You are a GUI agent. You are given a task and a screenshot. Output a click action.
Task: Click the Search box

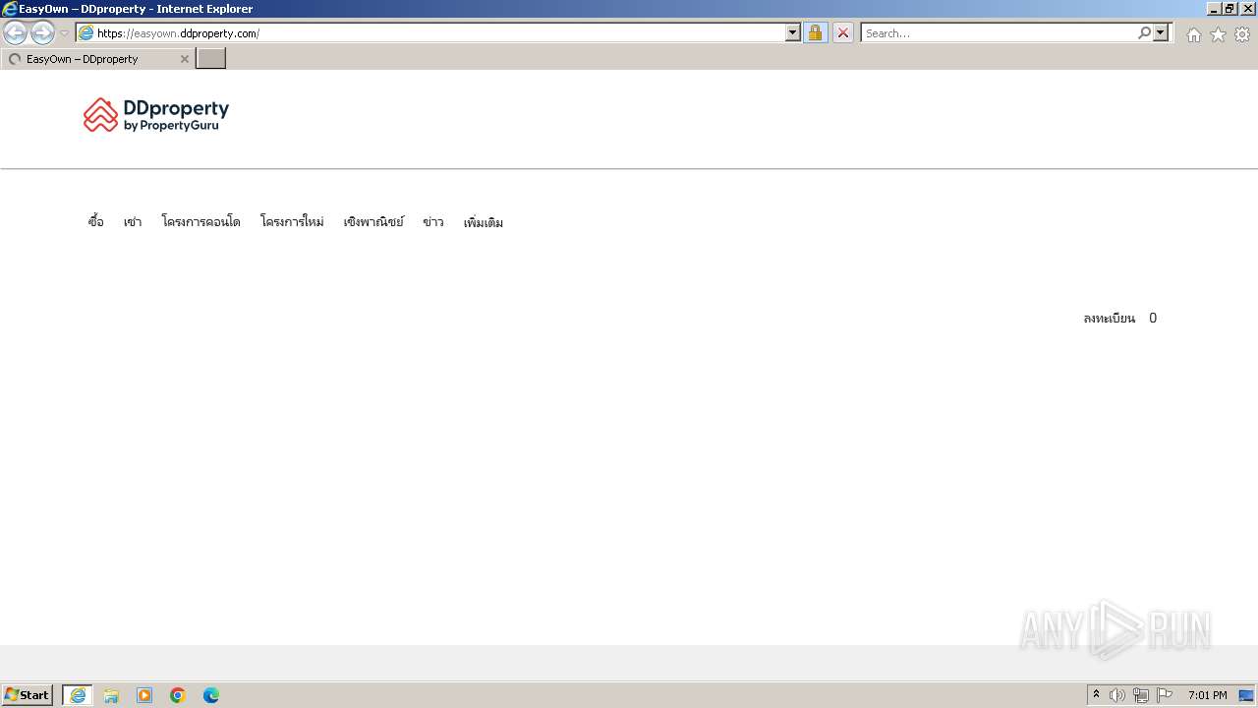(999, 32)
